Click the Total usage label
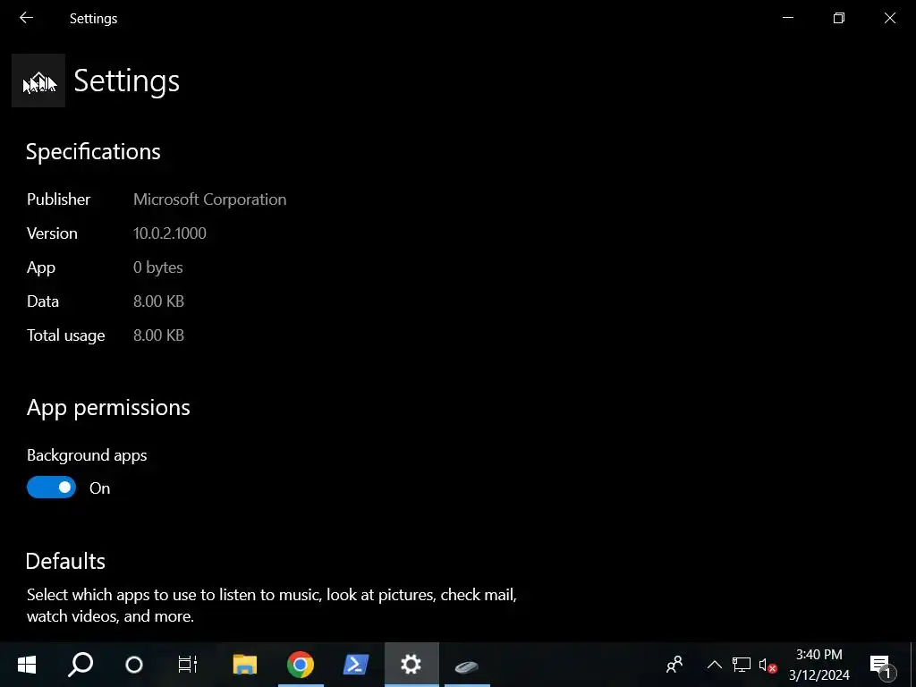 65,335
